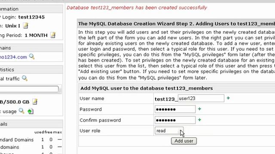Click the 1 MONTH billing period value
This screenshot has height=154, width=275.
(36, 35)
